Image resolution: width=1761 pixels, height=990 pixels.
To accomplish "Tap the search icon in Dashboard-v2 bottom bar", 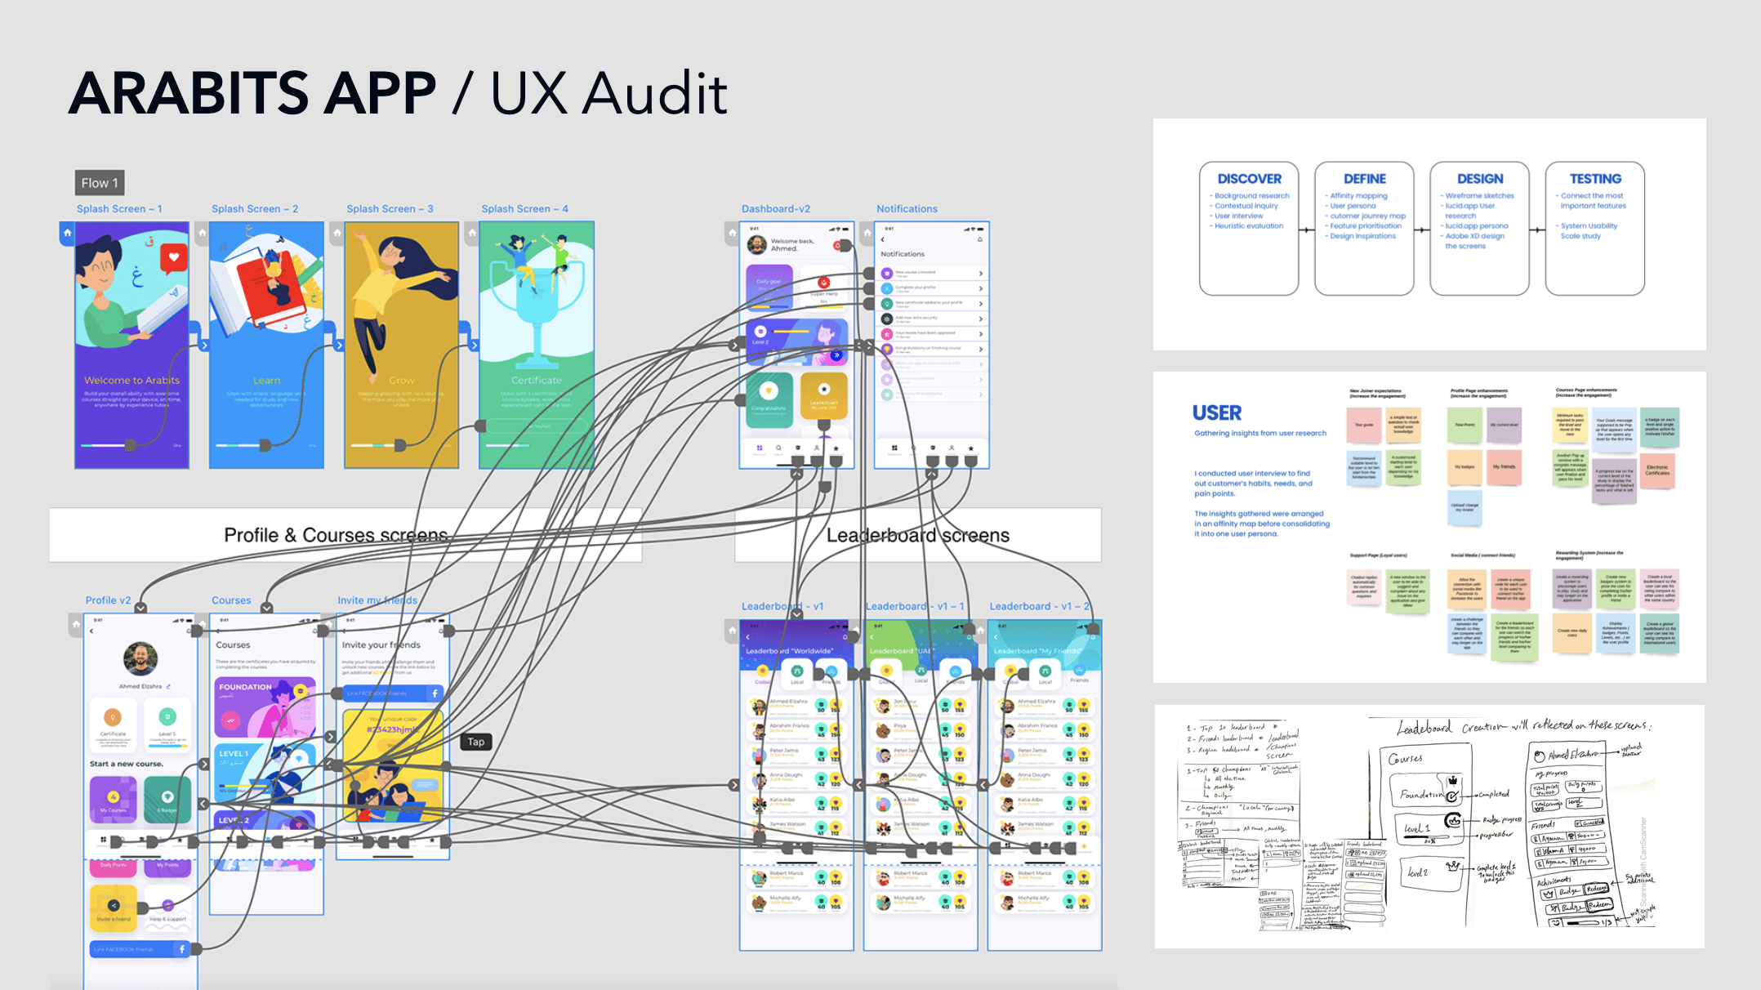I will [778, 448].
